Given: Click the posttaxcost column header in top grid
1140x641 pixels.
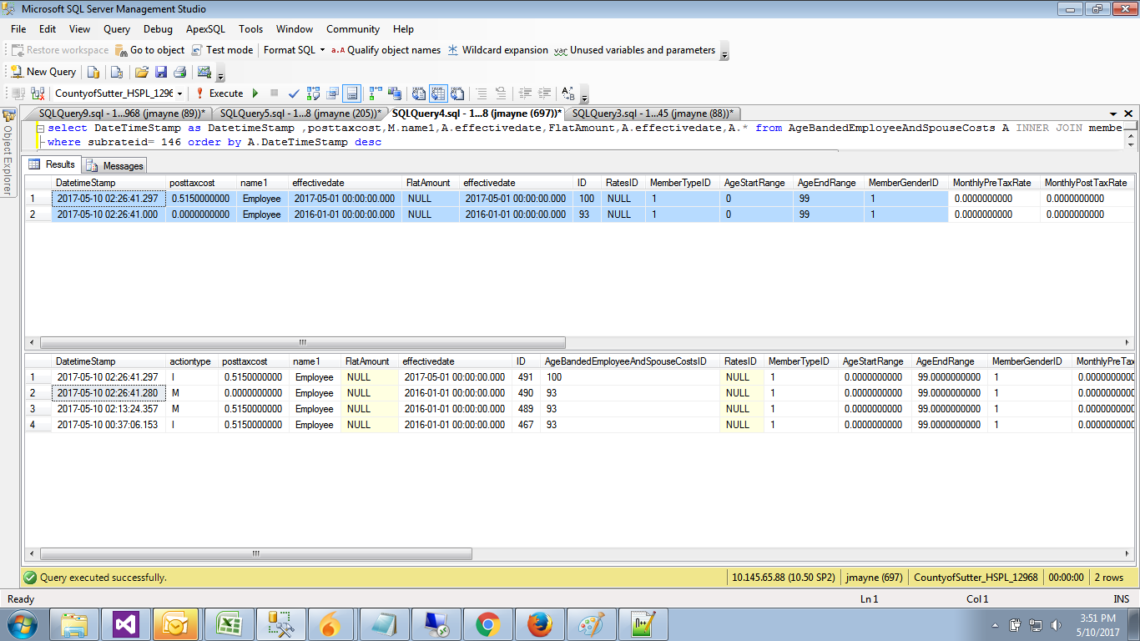Looking at the screenshot, I should [203, 183].
